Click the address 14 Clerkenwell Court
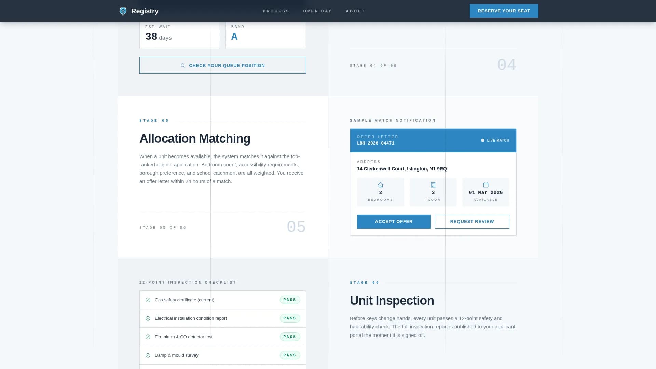This screenshot has width=656, height=369. (402, 169)
